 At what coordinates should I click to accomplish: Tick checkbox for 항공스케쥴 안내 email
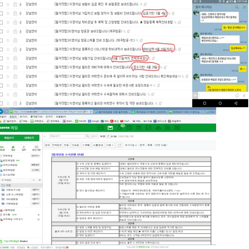1,40
